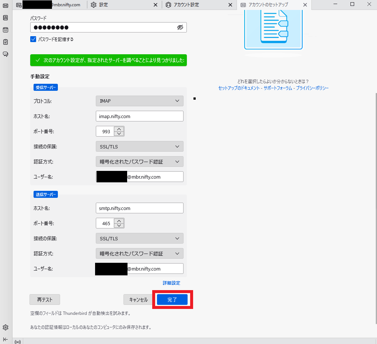This screenshot has height=344, width=377.
Task: Click the connection status icon in status bar
Action: 17,342
